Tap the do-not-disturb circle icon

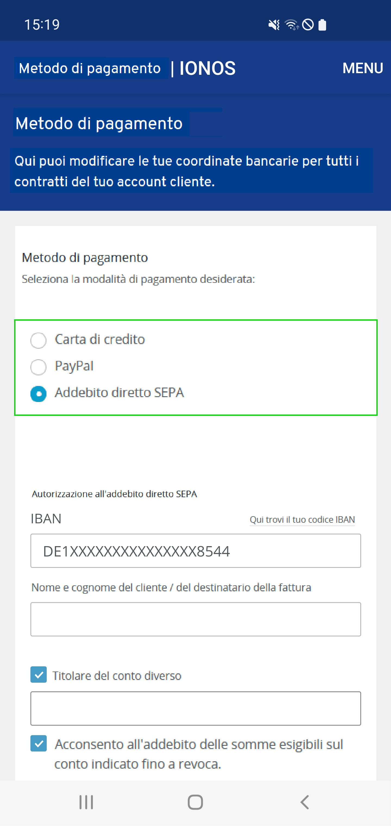click(x=308, y=25)
